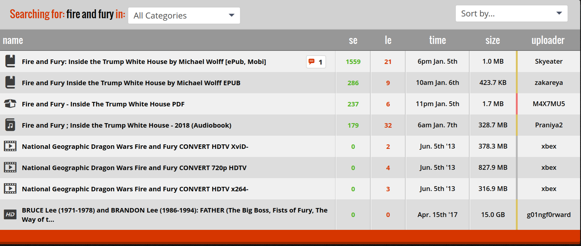
Task: Click size cell 15.0 GB
Action: 493,215
